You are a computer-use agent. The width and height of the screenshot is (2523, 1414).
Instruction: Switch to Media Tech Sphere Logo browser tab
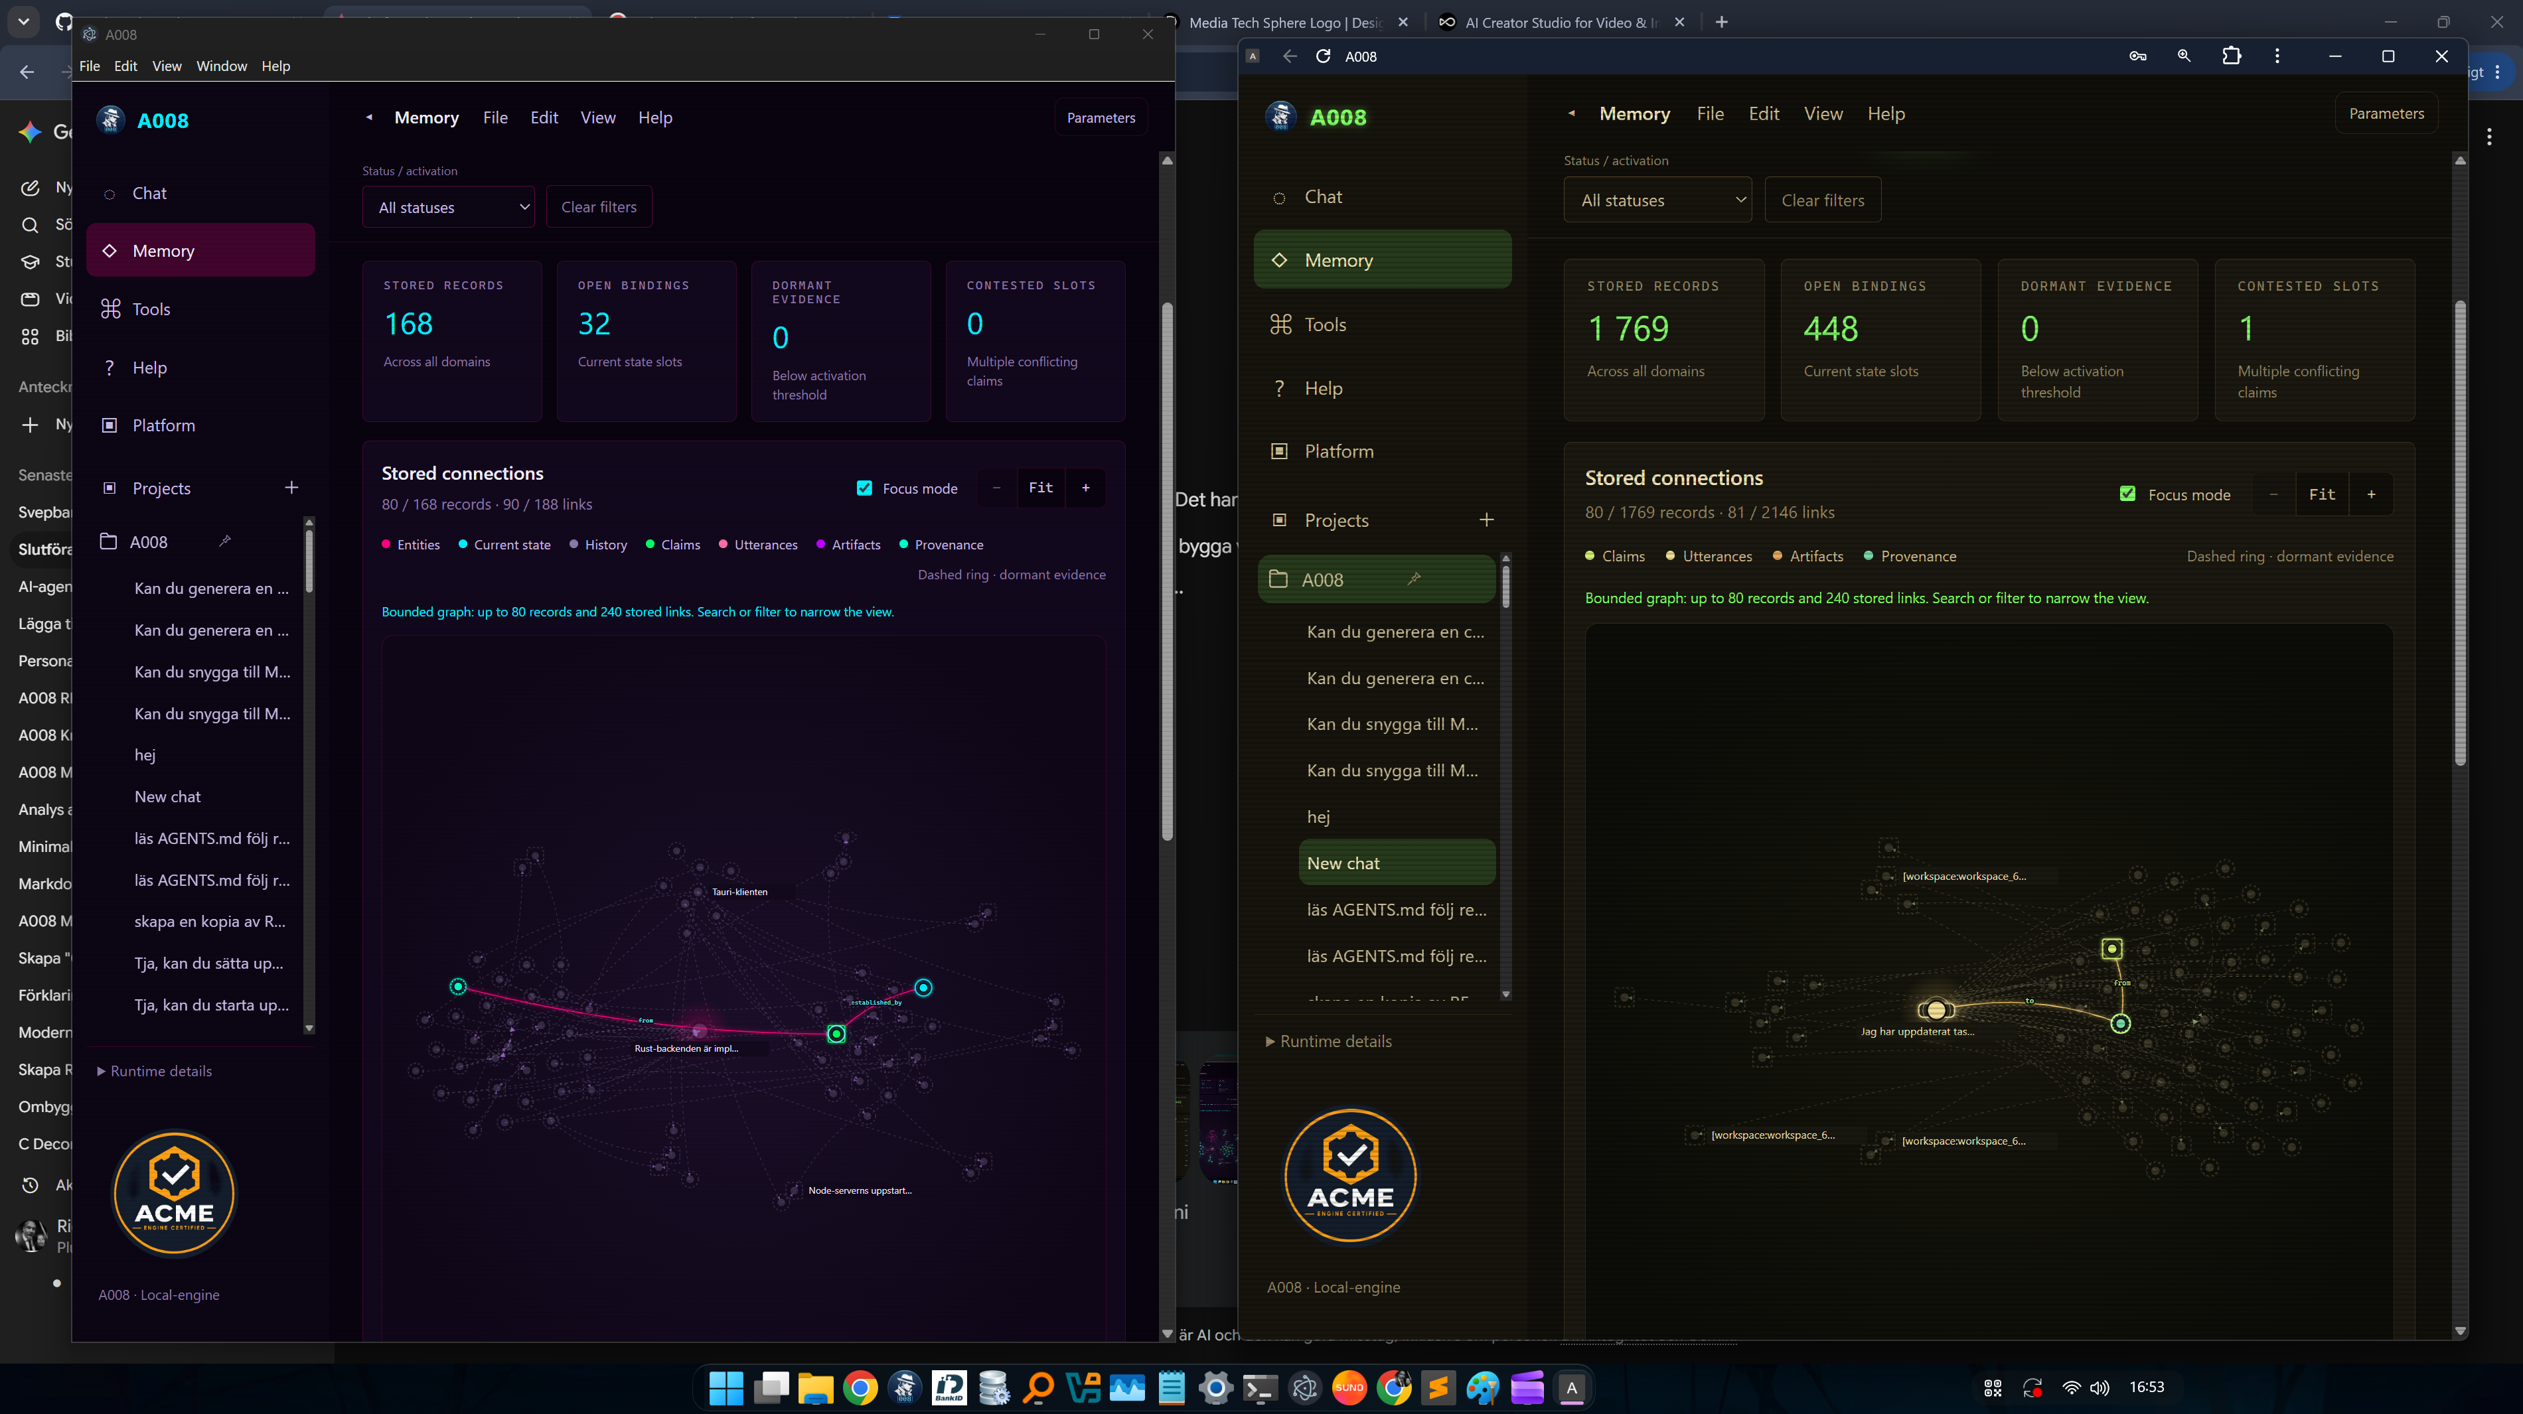click(x=1285, y=21)
